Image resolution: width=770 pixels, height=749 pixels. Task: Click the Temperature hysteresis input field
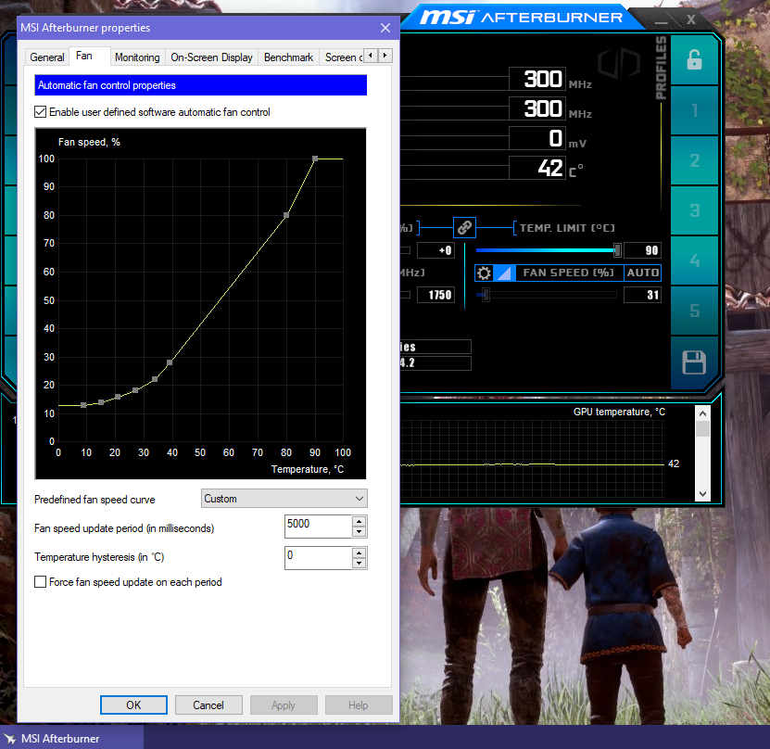[x=317, y=557]
